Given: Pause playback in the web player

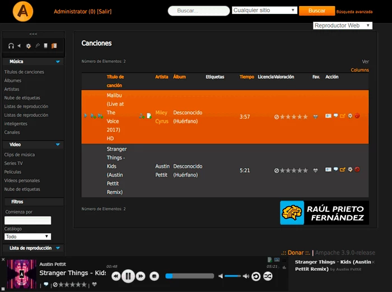Looking at the screenshot, I should [x=128, y=276].
